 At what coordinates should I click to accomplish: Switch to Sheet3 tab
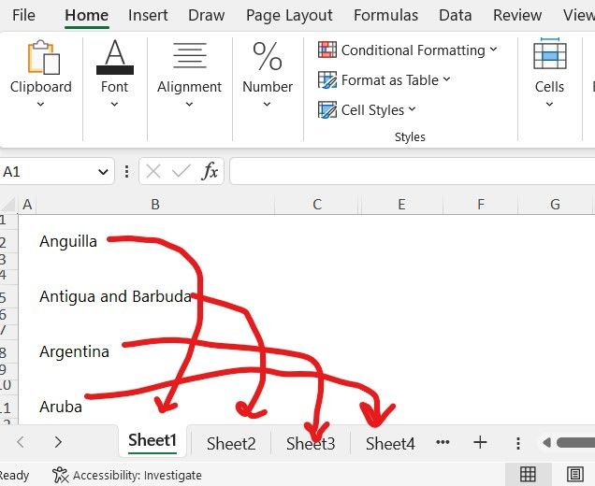311,444
